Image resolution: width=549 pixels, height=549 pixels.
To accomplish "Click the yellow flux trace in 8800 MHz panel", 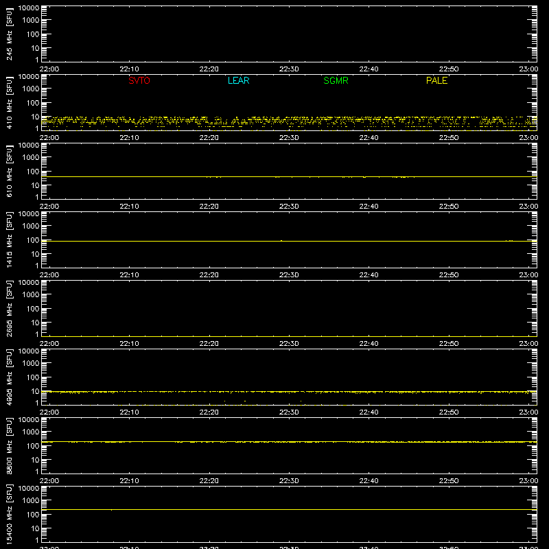I will coord(289,442).
